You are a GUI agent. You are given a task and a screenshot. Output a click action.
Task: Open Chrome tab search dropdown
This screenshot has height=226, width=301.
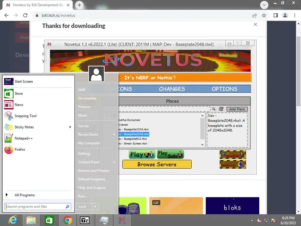click(x=264, y=5)
